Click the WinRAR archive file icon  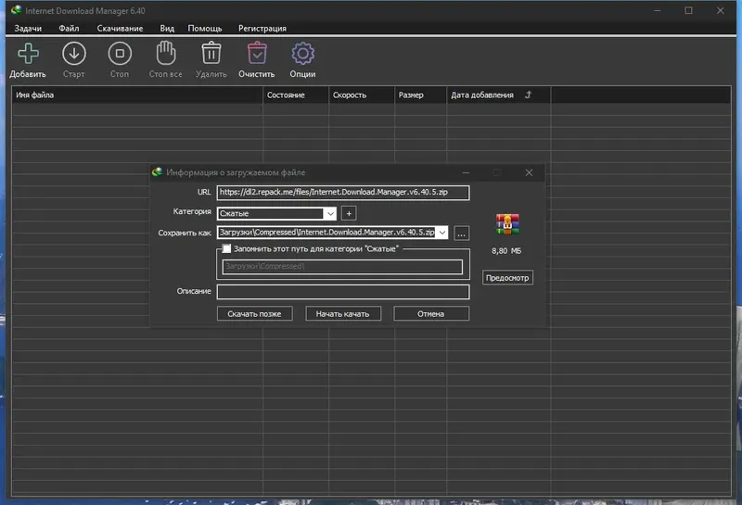click(x=507, y=224)
